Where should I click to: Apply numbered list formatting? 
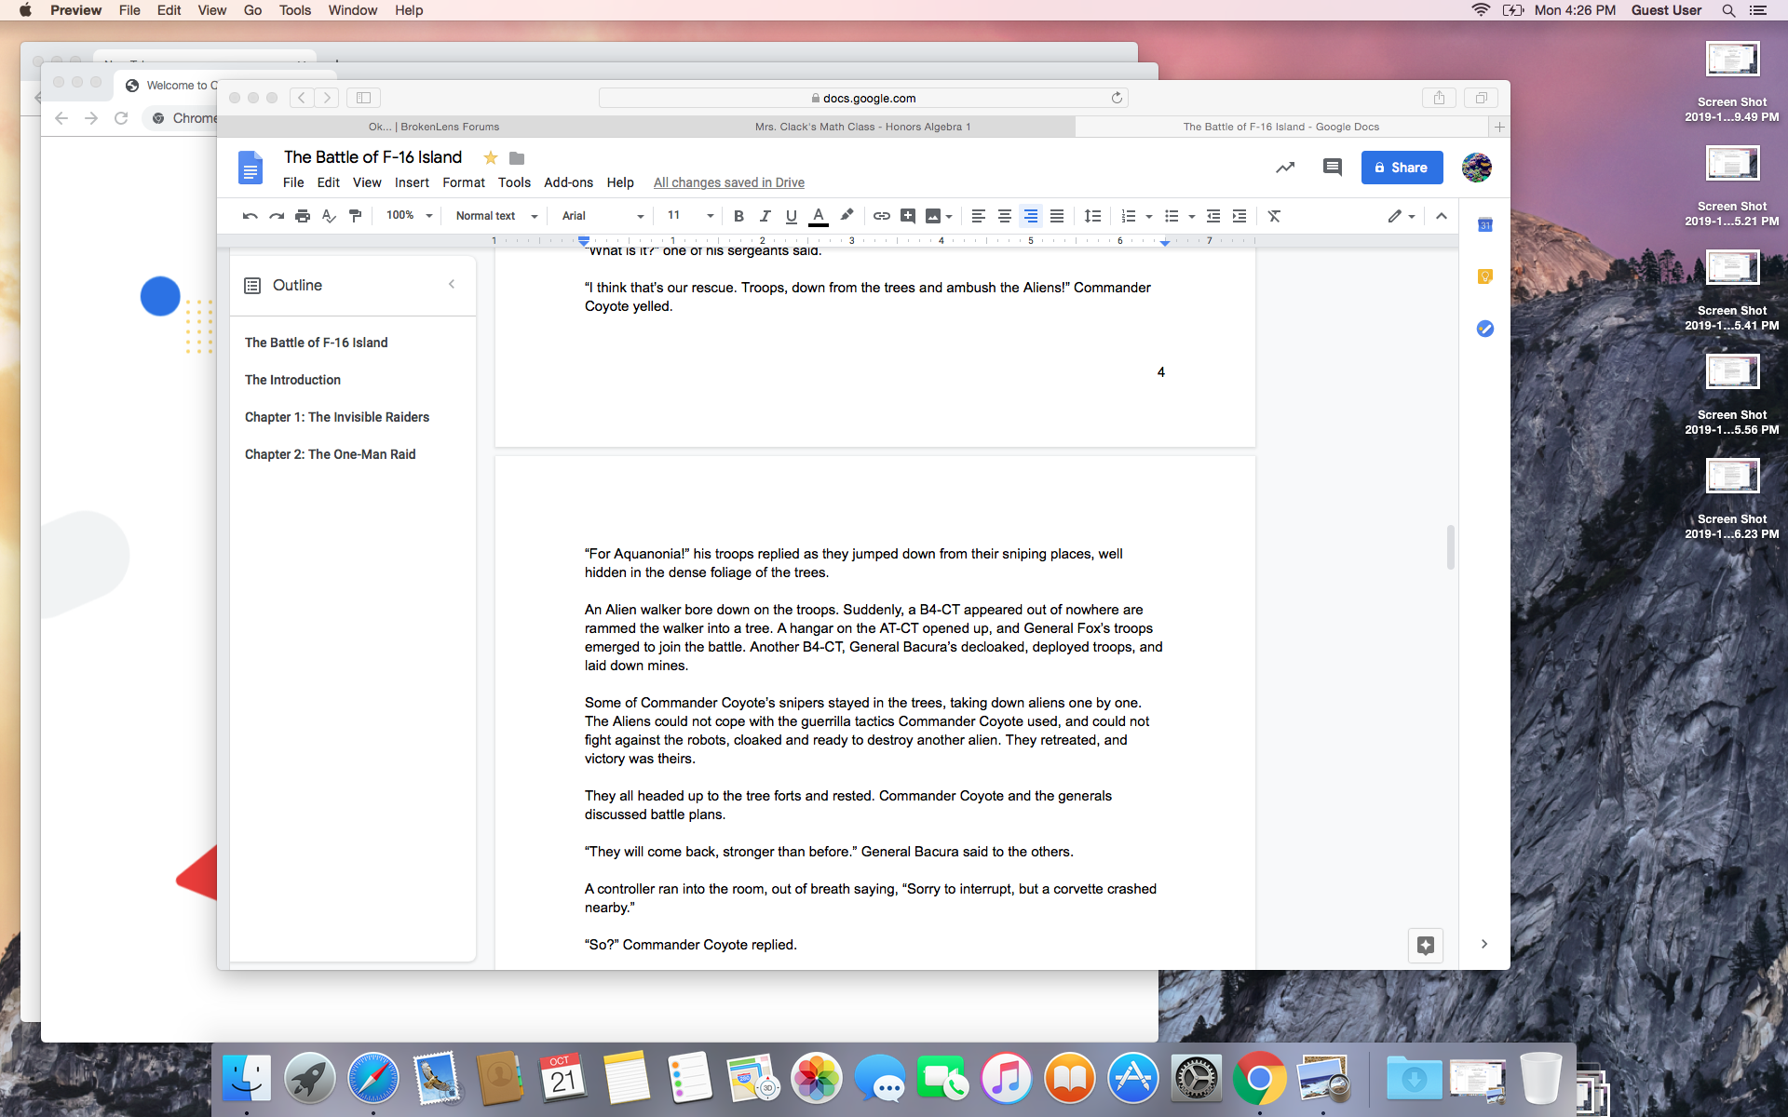tap(1129, 216)
